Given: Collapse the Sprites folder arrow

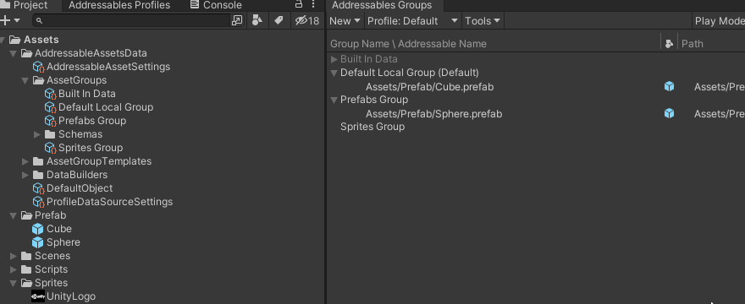Looking at the screenshot, I should [14, 283].
